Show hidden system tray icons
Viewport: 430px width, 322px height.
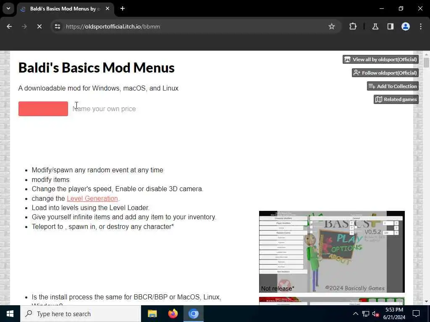[x=355, y=314]
